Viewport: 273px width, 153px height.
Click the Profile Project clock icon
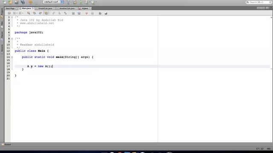click(93, 2)
